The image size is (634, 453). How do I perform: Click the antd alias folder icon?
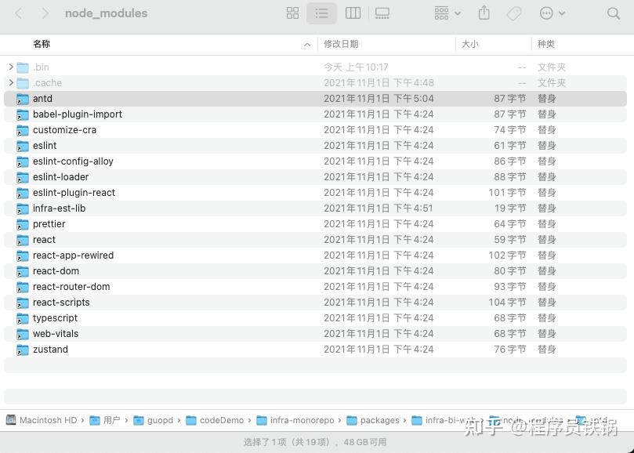(23, 99)
